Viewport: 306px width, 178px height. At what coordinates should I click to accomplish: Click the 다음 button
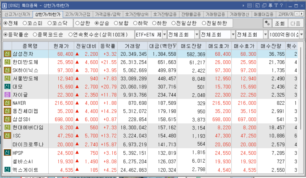click(295, 24)
